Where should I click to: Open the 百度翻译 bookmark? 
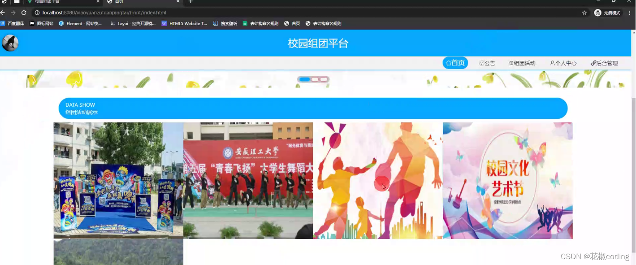(x=12, y=23)
